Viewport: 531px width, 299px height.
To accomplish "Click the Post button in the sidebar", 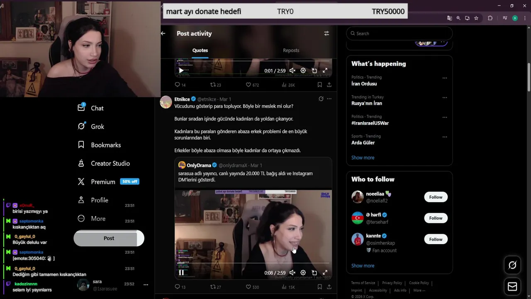I will point(109,238).
